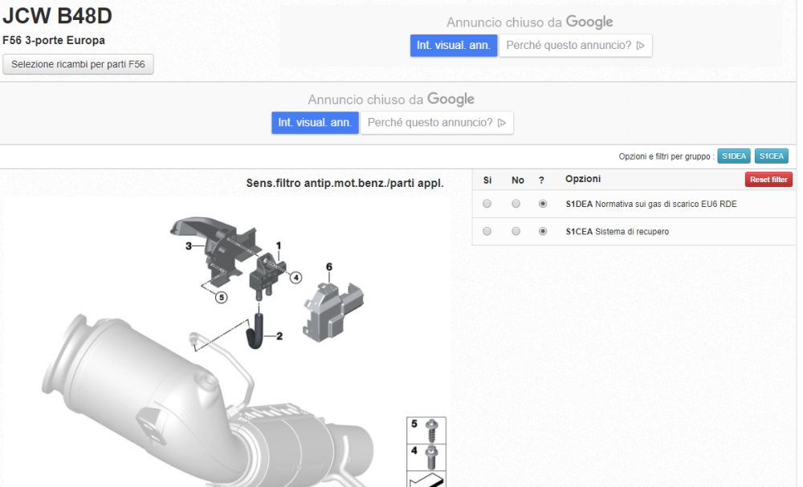Click the Reset filter button
The width and height of the screenshot is (803, 487).
coord(768,180)
